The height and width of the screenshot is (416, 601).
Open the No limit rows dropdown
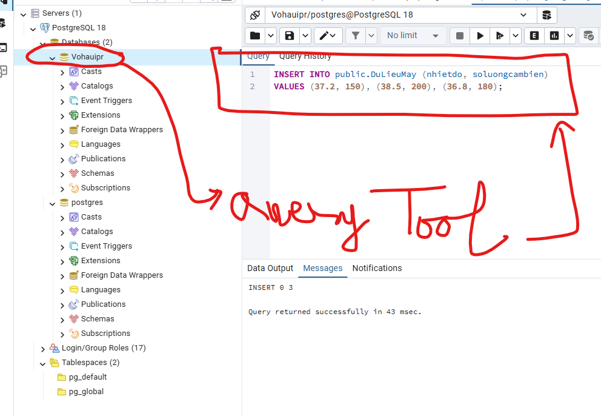point(413,36)
